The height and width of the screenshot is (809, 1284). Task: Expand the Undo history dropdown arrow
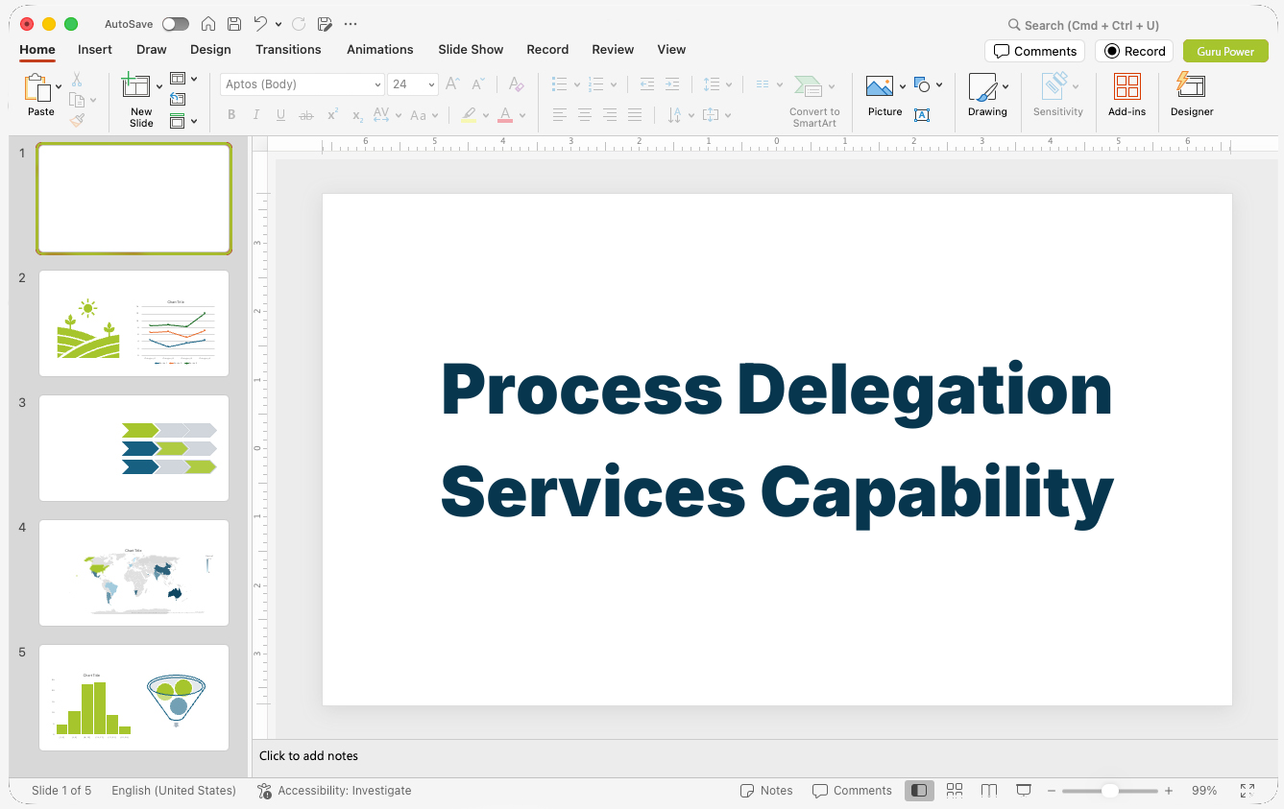pos(279,24)
